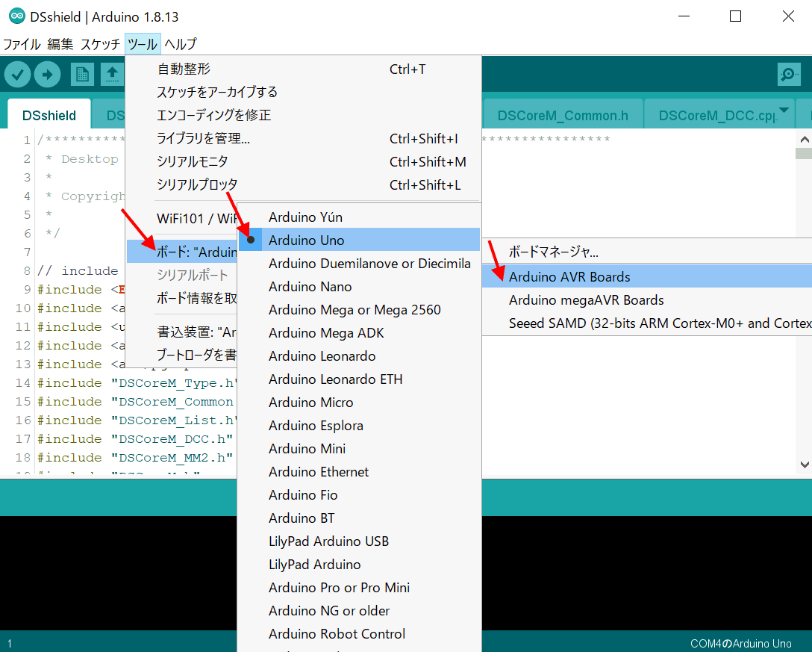The width and height of the screenshot is (812, 652).
Task: Select Arduino Mega ADK board
Action: click(x=360, y=333)
